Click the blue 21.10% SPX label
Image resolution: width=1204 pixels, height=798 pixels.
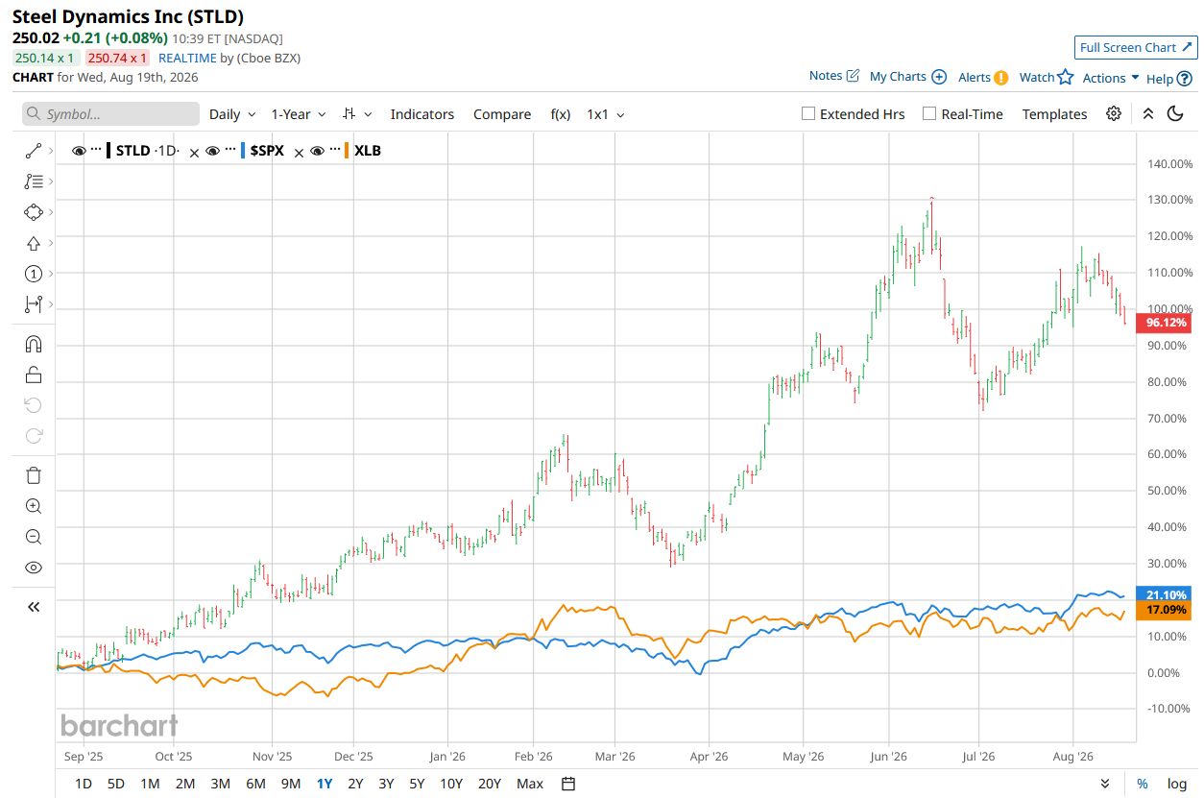tap(1163, 593)
